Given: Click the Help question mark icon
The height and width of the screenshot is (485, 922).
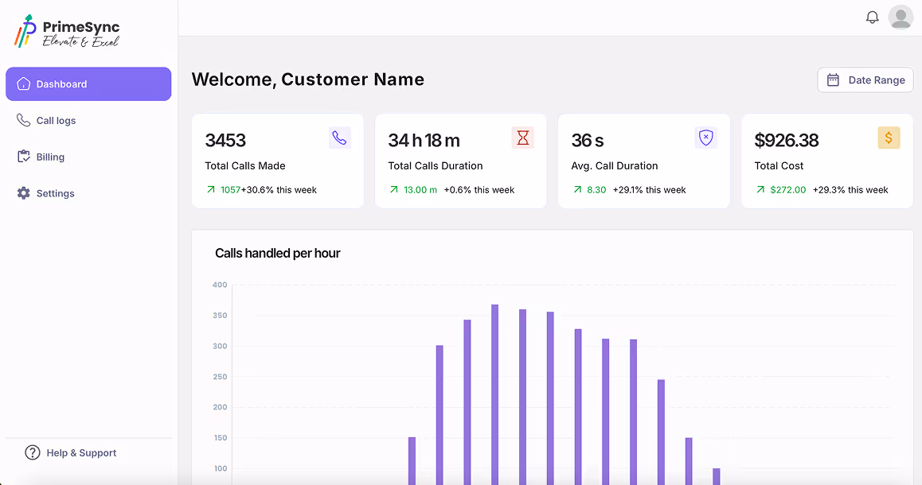Looking at the screenshot, I should pyautogui.click(x=33, y=452).
